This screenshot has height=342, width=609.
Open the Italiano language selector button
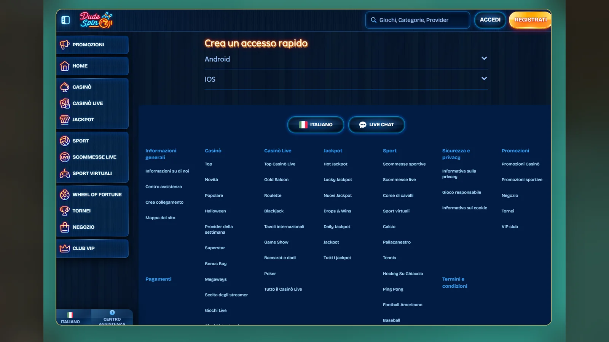coord(316,125)
